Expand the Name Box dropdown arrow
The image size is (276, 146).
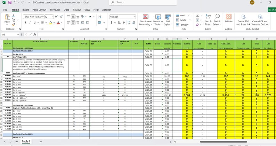click(18, 34)
